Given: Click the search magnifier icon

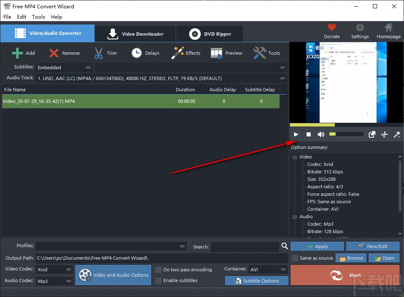Looking at the screenshot, I should (285, 246).
